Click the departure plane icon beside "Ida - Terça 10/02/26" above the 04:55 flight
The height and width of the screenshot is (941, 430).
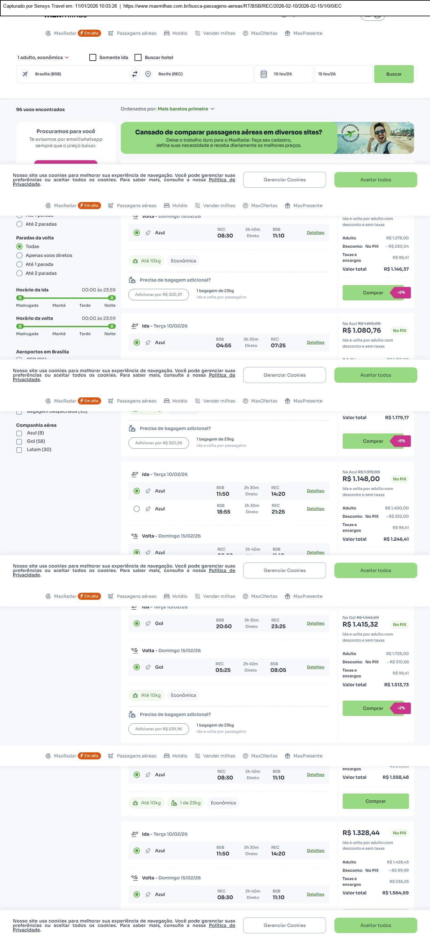coord(135,326)
